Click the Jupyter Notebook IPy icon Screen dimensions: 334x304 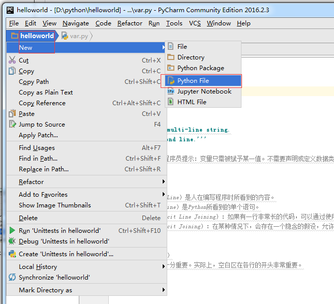pyautogui.click(x=171, y=91)
